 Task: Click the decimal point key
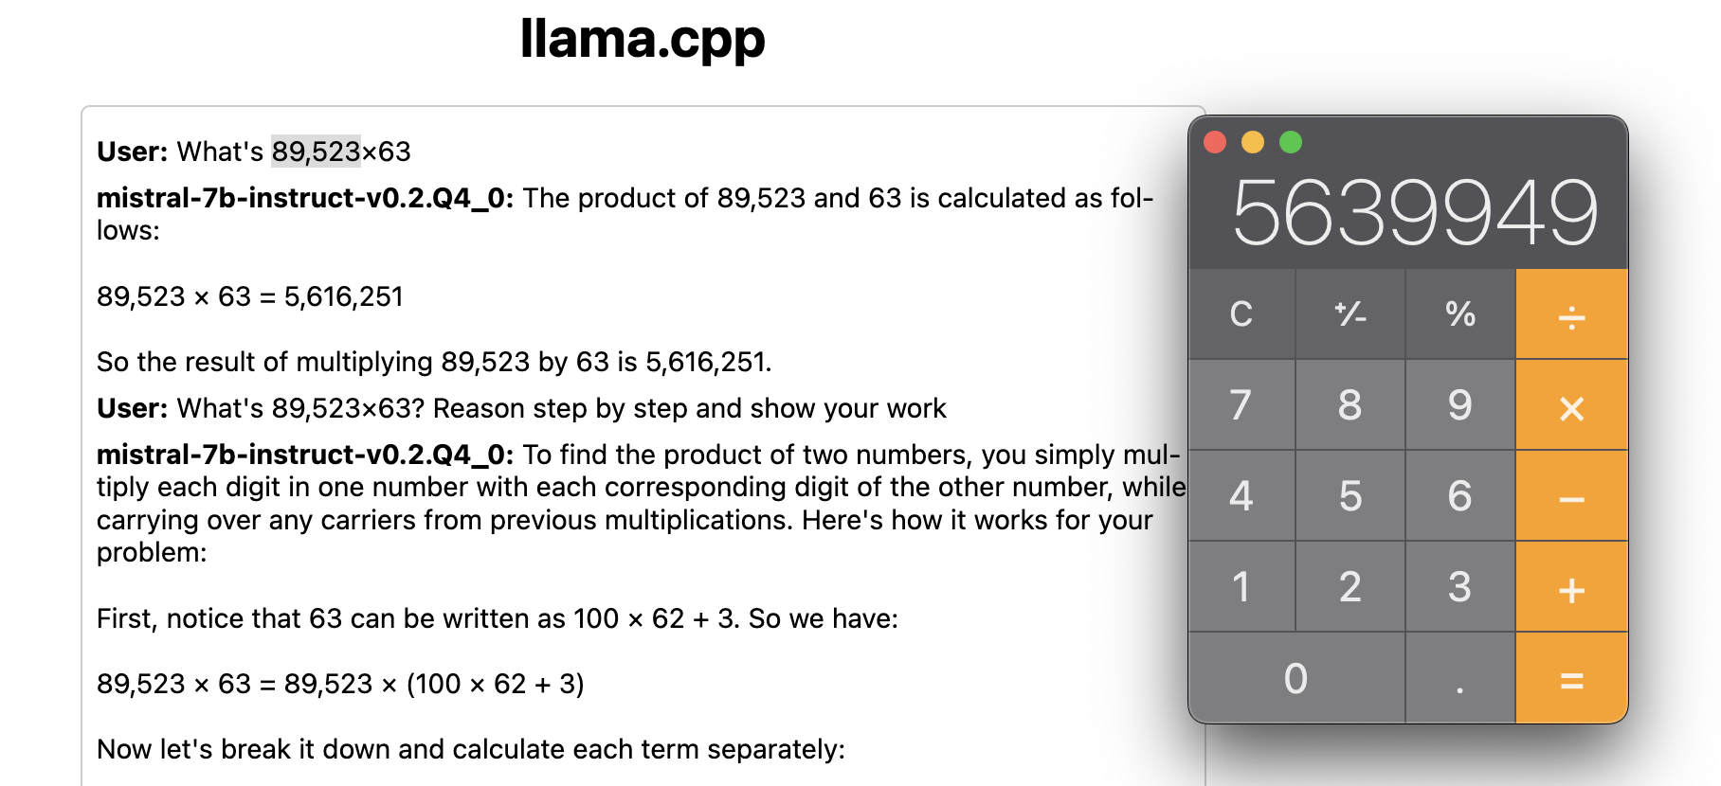click(1460, 678)
